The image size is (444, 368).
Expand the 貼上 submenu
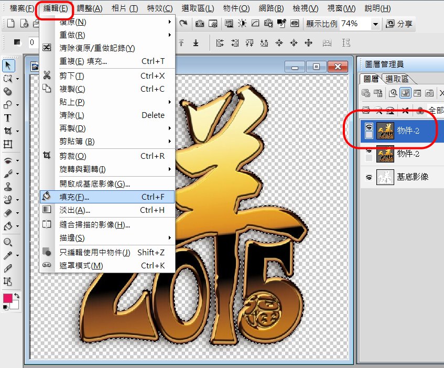[x=170, y=102]
